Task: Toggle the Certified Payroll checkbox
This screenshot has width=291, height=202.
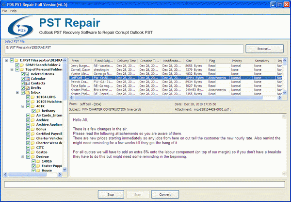Action: [28, 134]
